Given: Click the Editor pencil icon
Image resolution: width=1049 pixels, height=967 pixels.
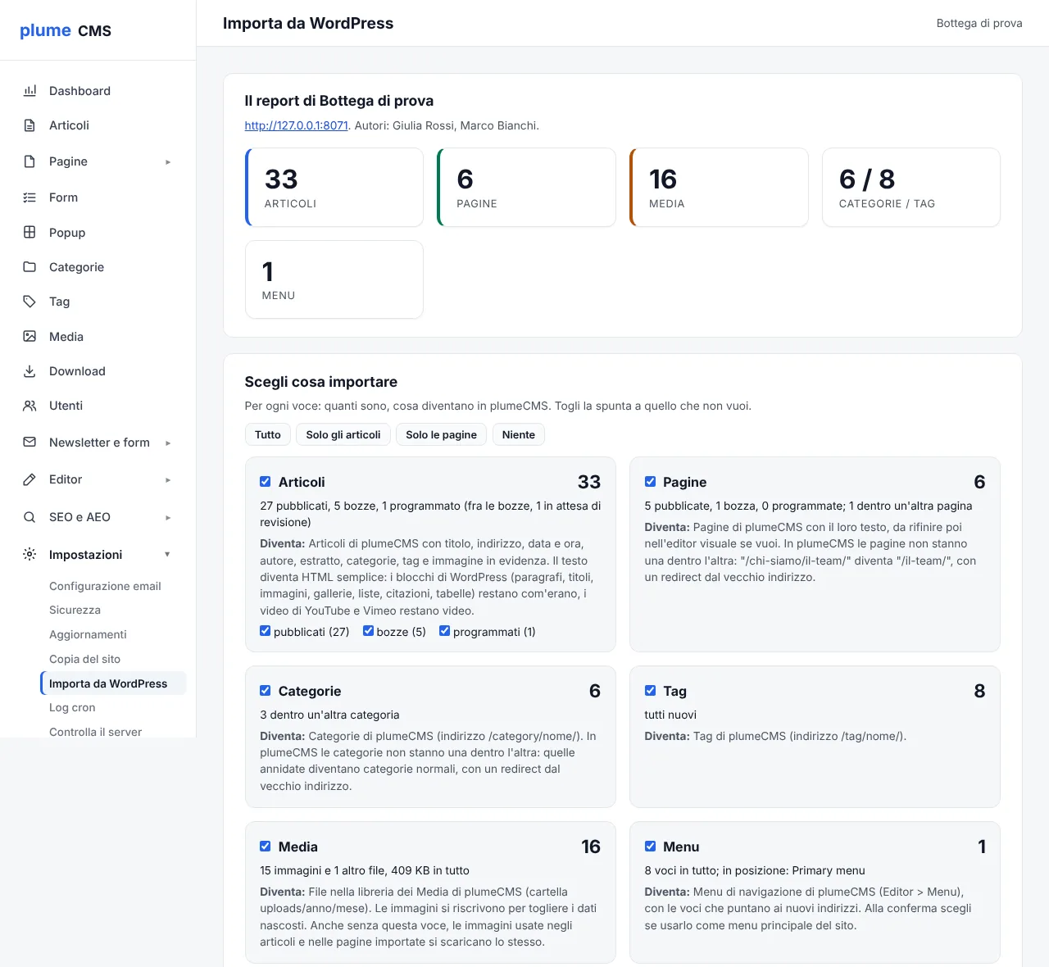Looking at the screenshot, I should (x=30, y=479).
